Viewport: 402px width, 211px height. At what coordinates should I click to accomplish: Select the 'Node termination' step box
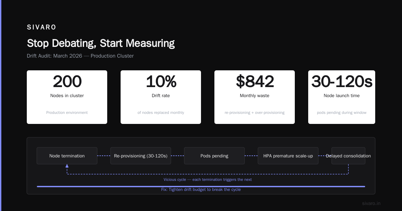[x=67, y=156]
